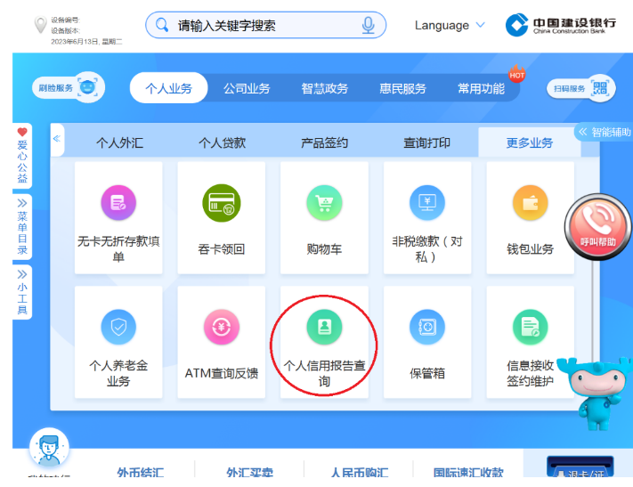This screenshot has width=633, height=487.
Task: Open the 钱包业务 wallet icon
Action: pyautogui.click(x=530, y=204)
